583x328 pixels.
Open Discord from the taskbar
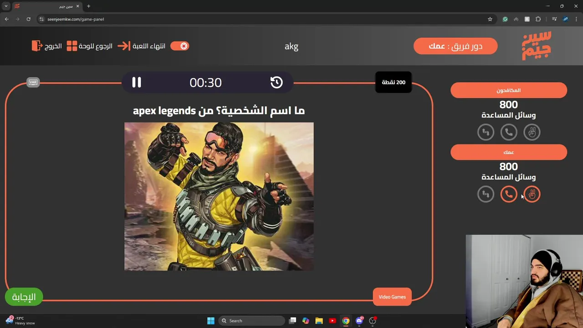click(x=359, y=321)
